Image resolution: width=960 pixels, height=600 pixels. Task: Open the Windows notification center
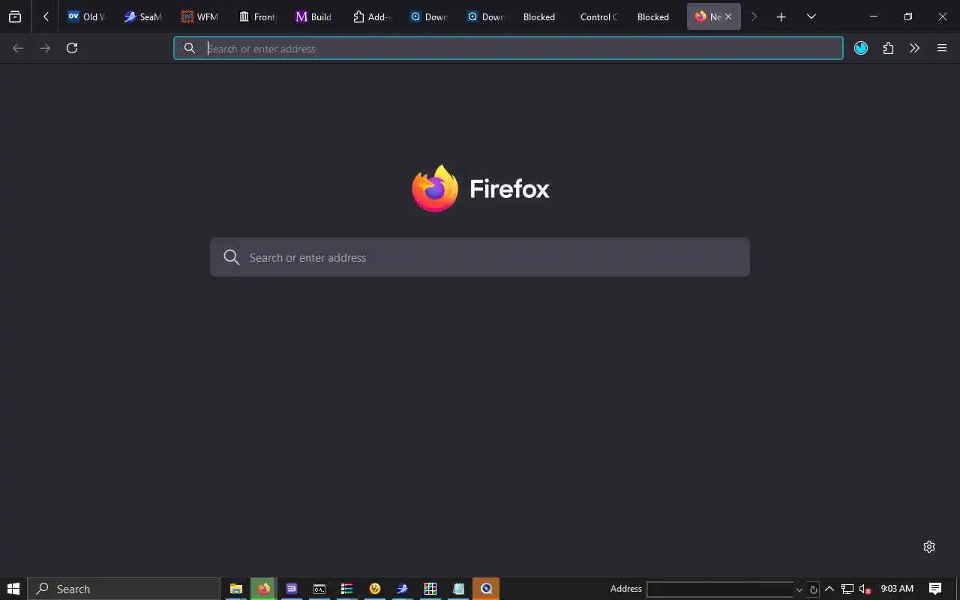(935, 589)
